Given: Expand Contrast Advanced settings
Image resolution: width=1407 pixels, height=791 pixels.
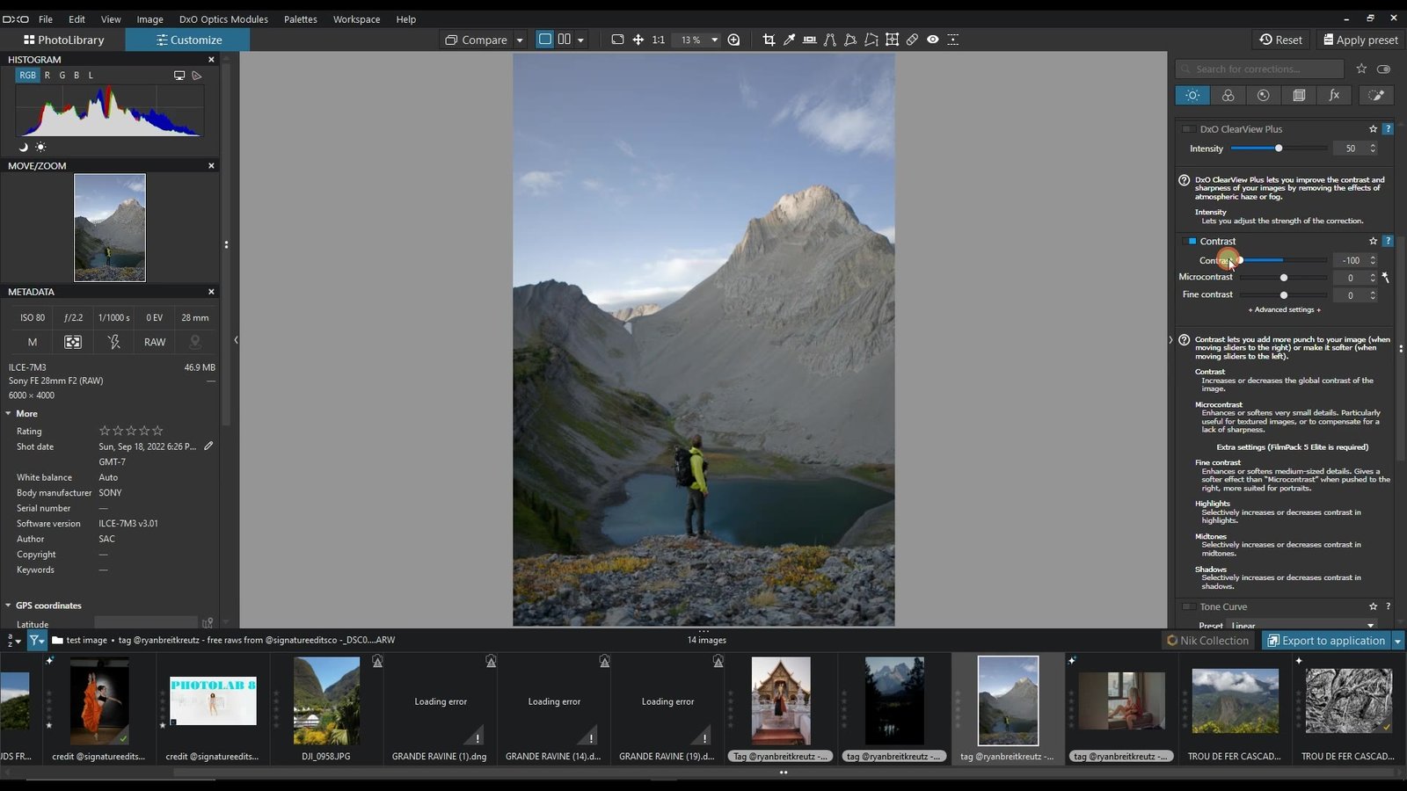Looking at the screenshot, I should click(1285, 309).
